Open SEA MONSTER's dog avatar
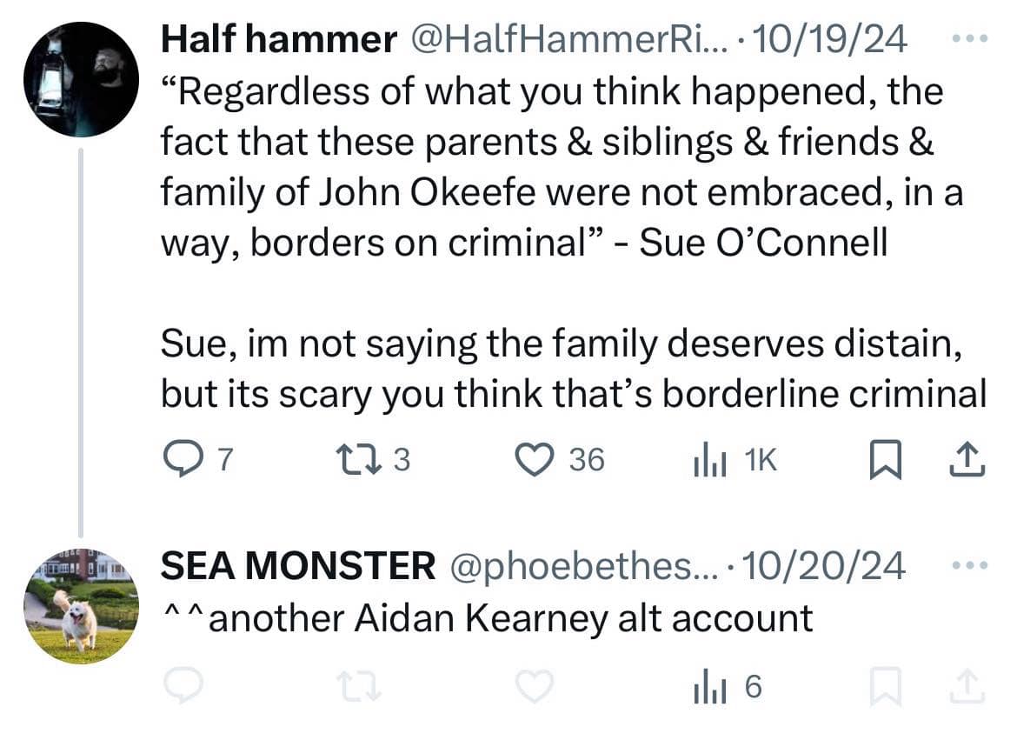 tap(81, 606)
